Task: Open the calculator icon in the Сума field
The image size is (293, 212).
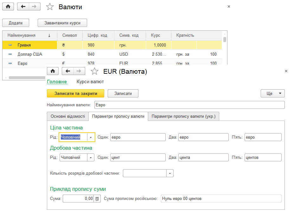Action: coord(97,199)
